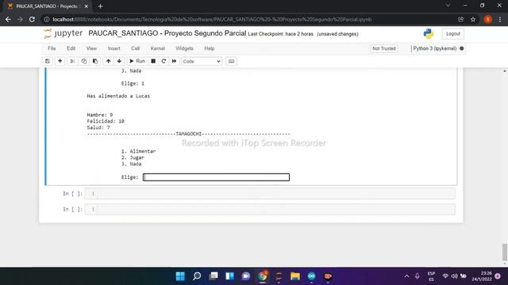Open the Chrome three-dot menu
This screenshot has height=285, width=508.
click(x=500, y=19)
